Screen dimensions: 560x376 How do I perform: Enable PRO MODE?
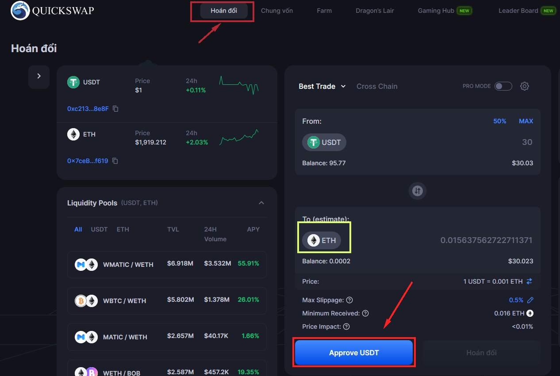503,86
